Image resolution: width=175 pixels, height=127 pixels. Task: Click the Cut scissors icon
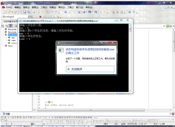coord(39,12)
